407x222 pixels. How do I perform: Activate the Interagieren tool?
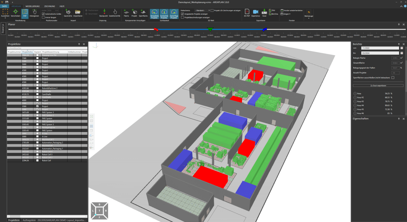tap(35, 13)
